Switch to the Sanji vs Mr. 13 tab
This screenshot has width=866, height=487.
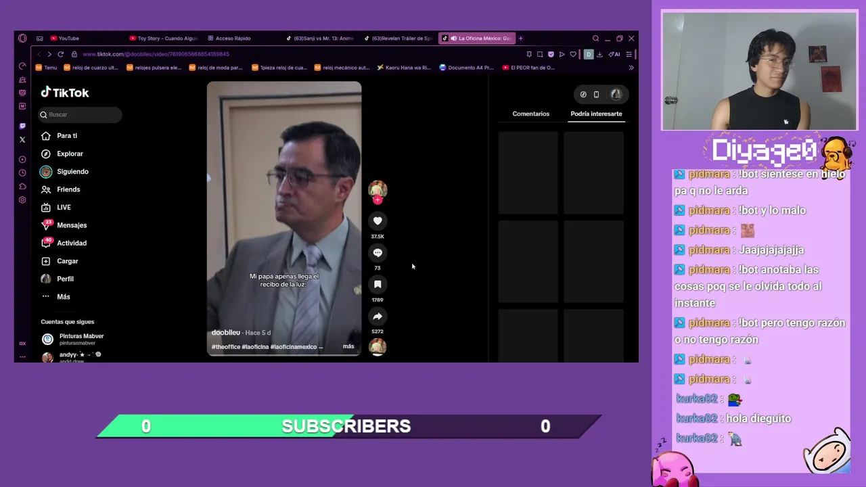320,39
